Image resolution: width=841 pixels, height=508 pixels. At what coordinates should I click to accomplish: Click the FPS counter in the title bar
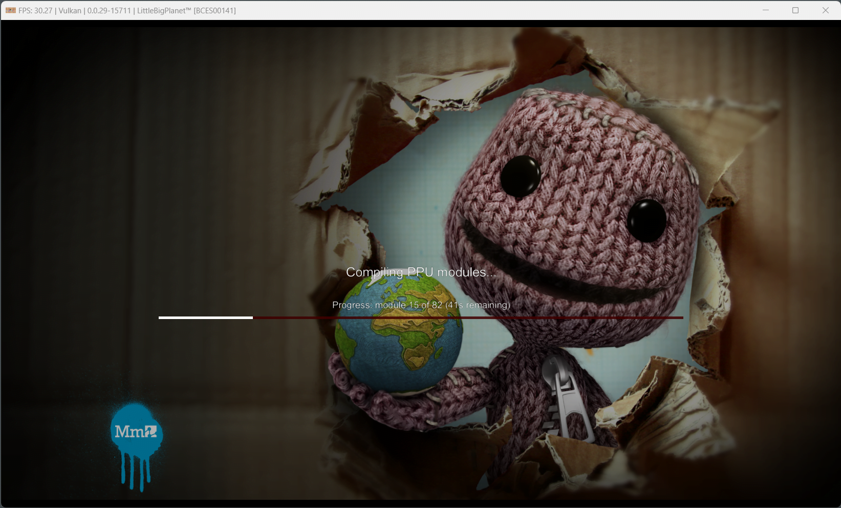point(35,11)
